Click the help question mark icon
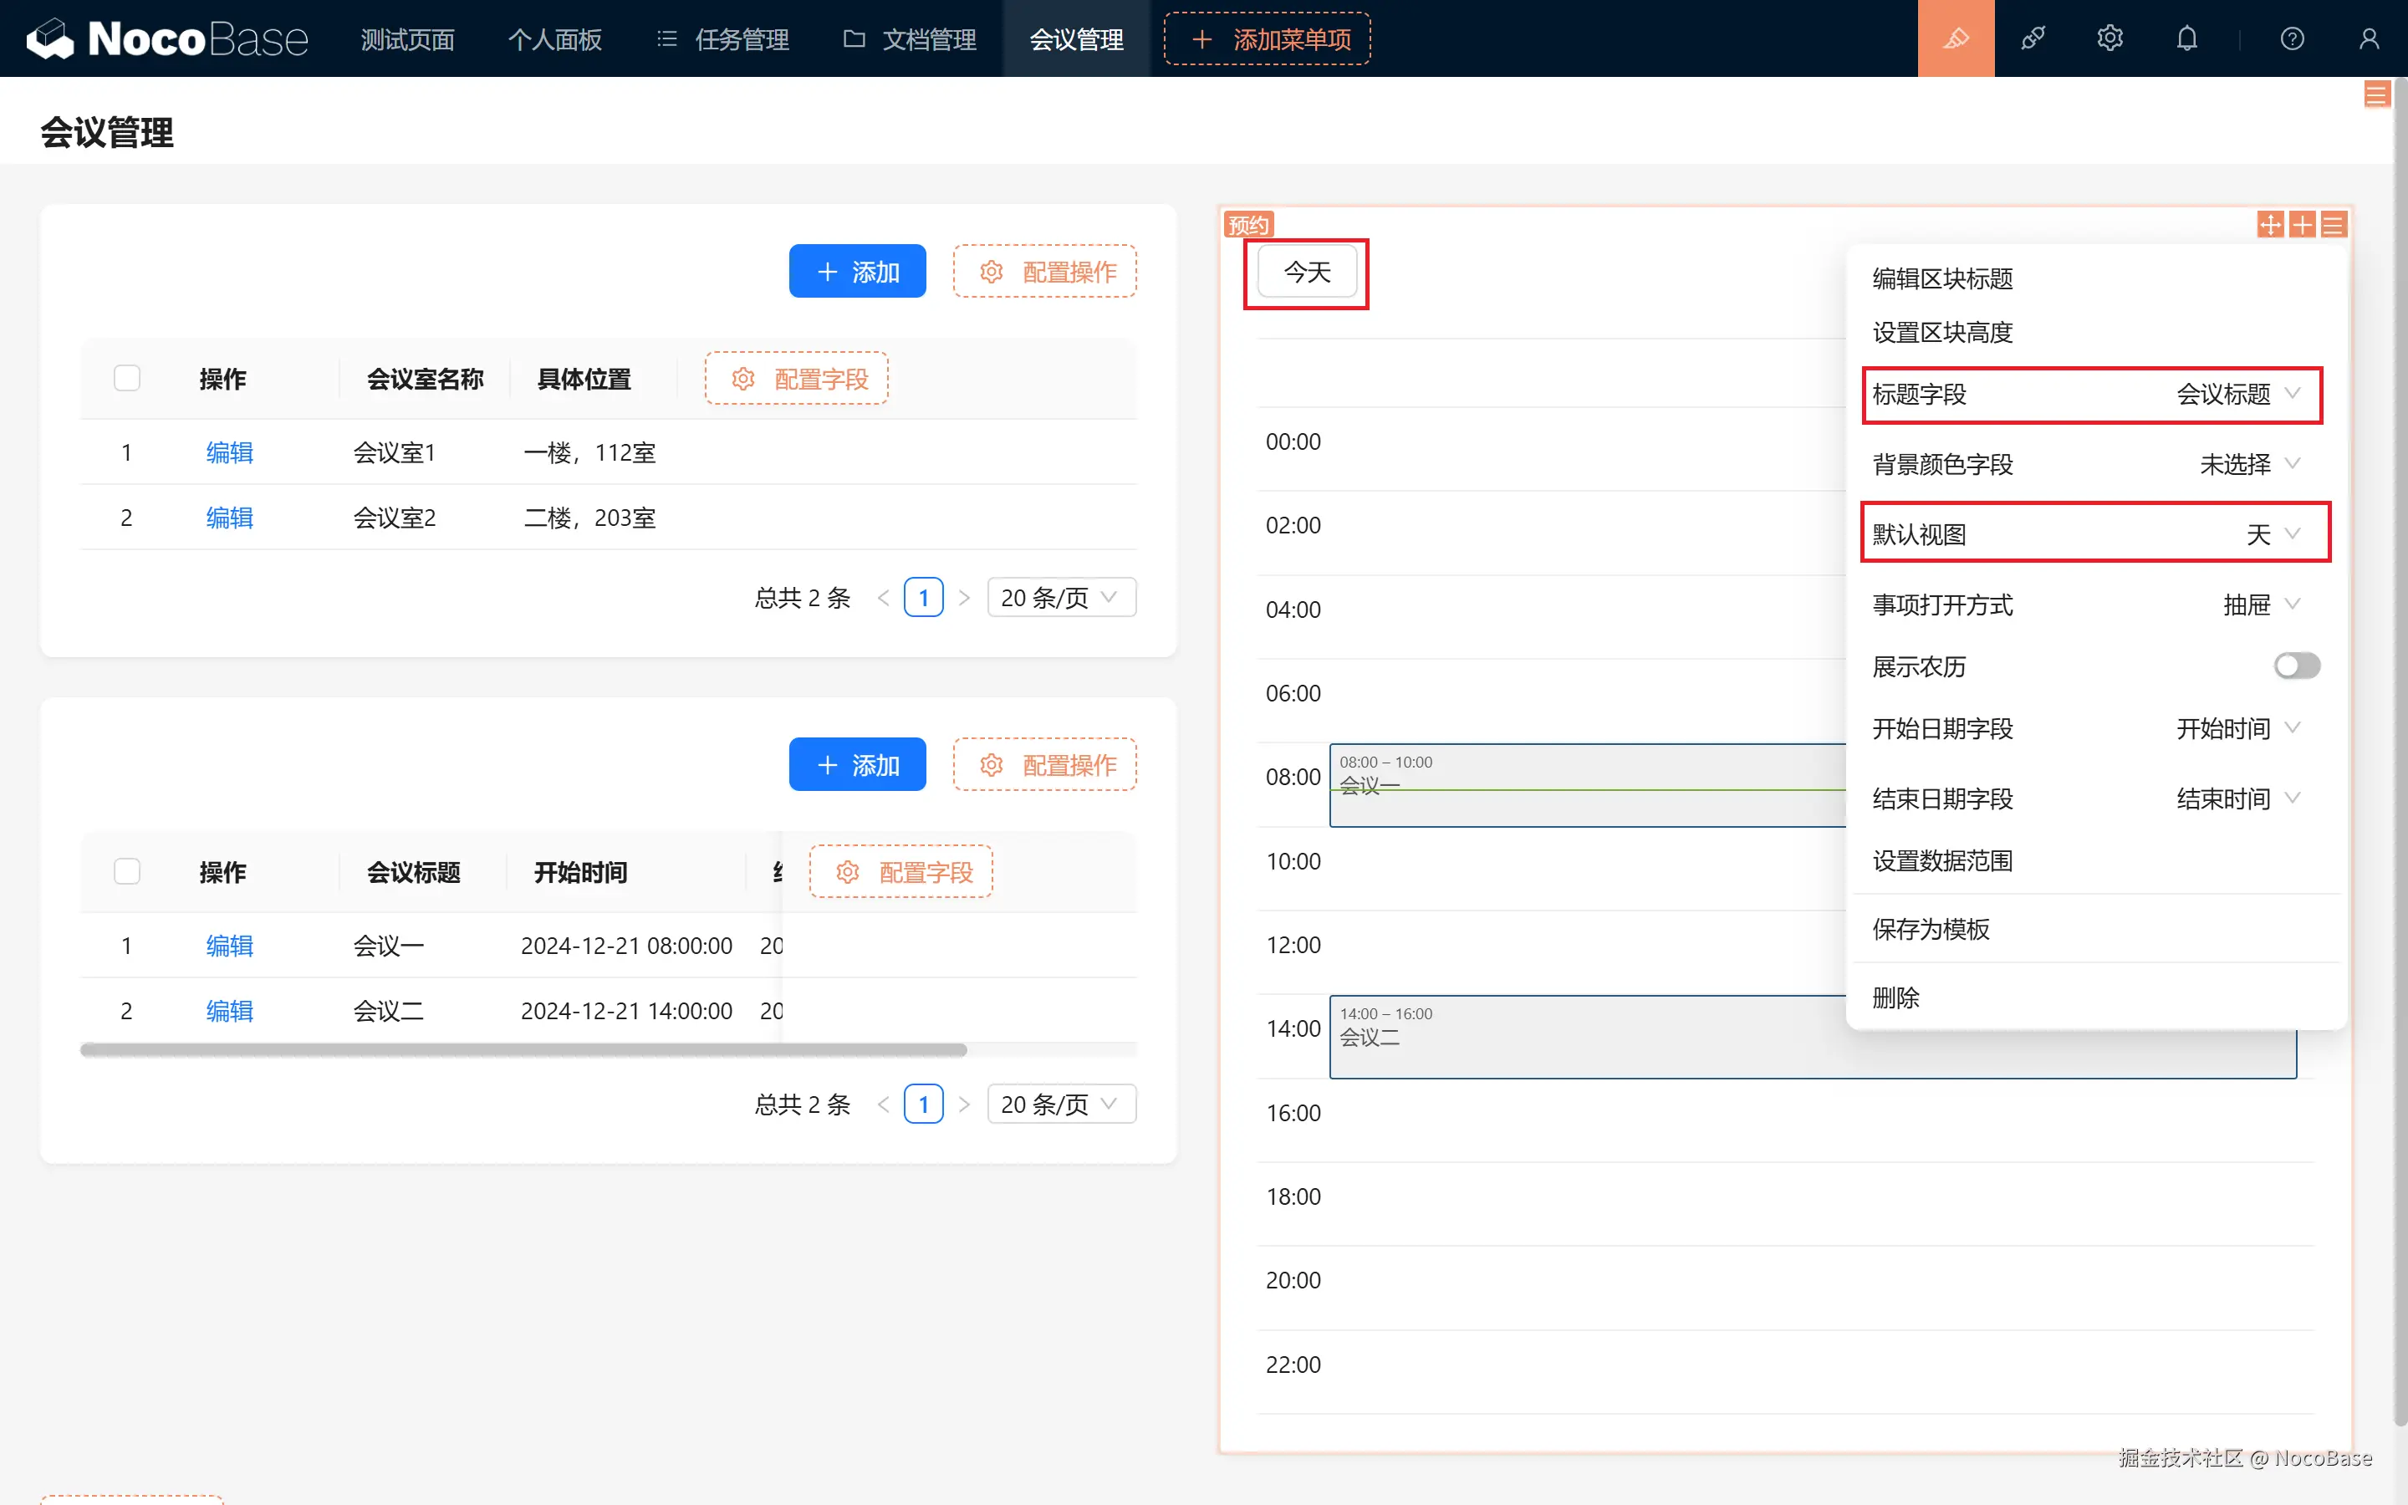 click(x=2292, y=38)
